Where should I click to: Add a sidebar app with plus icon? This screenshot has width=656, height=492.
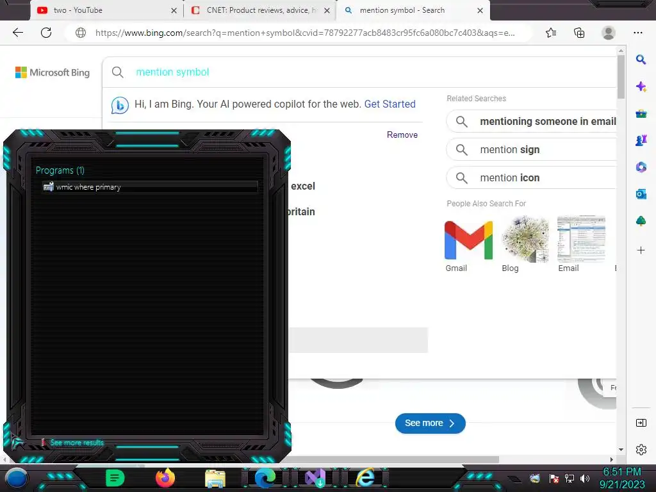pyautogui.click(x=641, y=250)
